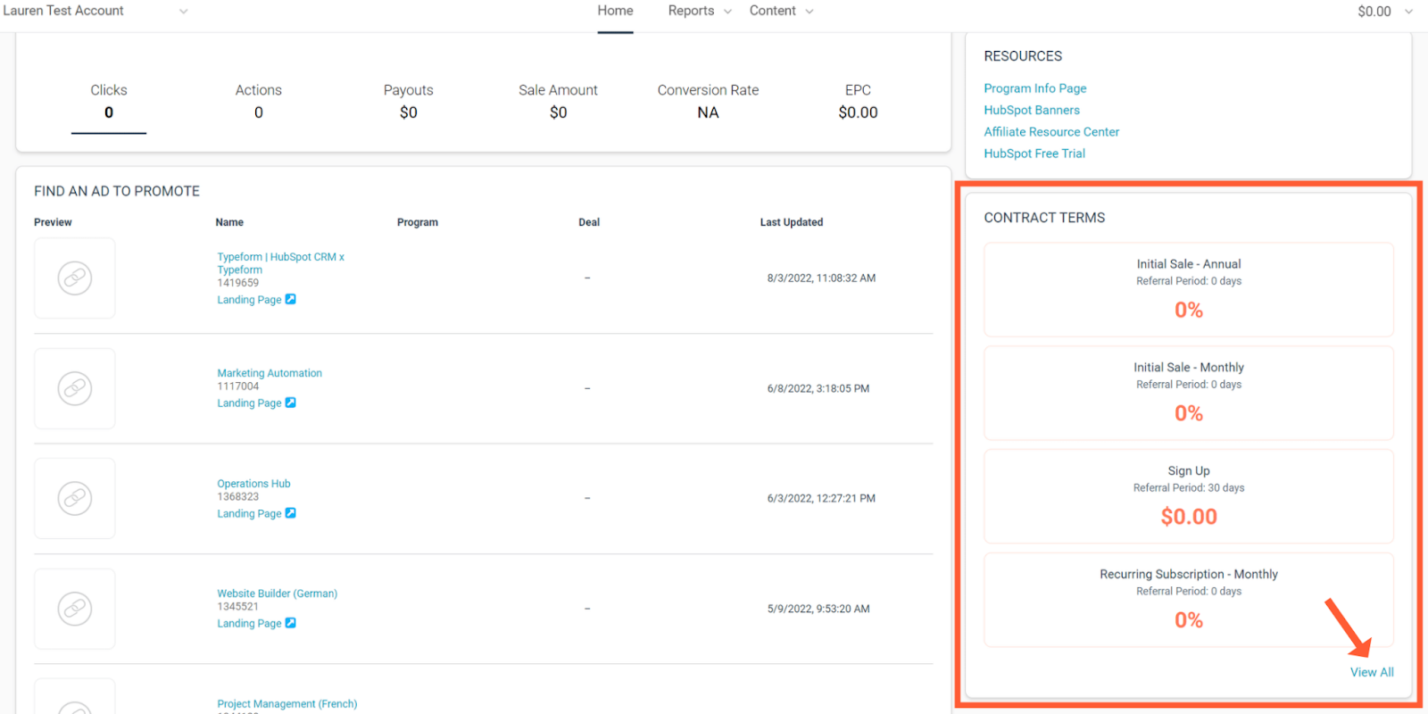The image size is (1428, 714).
Task: Click Website Builder (German)'s Landing Page text link
Action: 249,624
